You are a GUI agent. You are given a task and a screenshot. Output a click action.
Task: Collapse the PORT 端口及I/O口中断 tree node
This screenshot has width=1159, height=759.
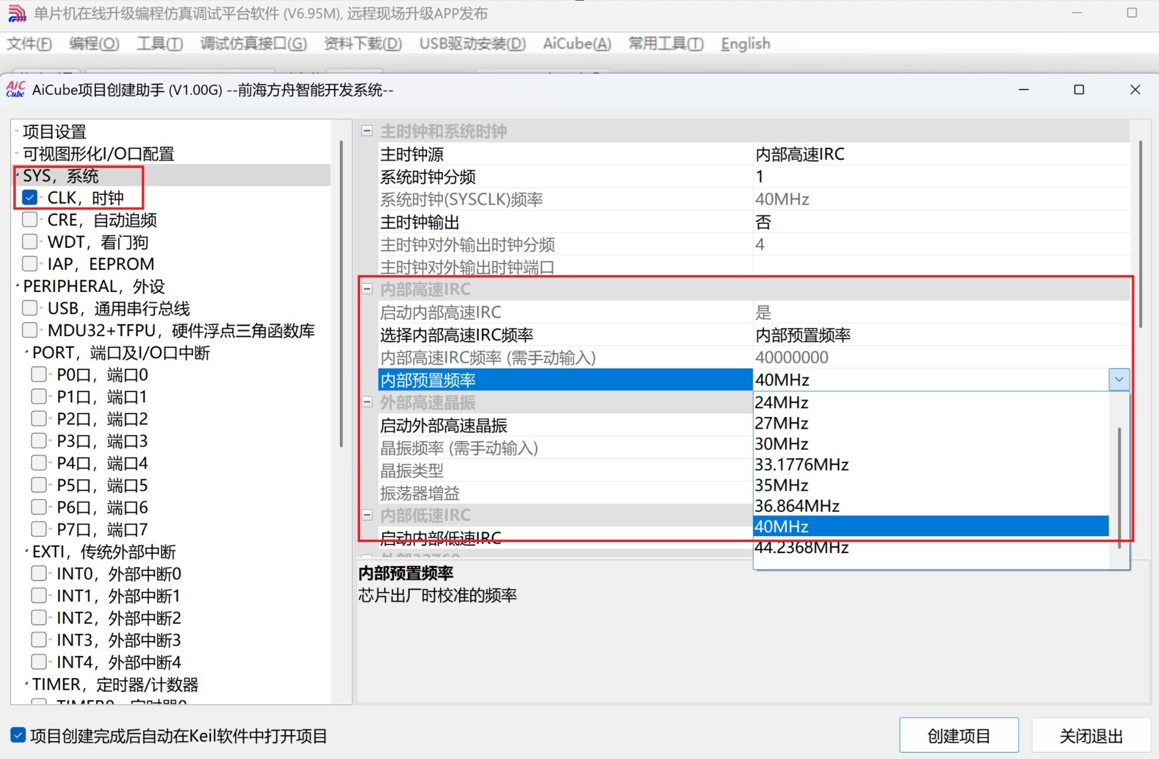pyautogui.click(x=27, y=352)
